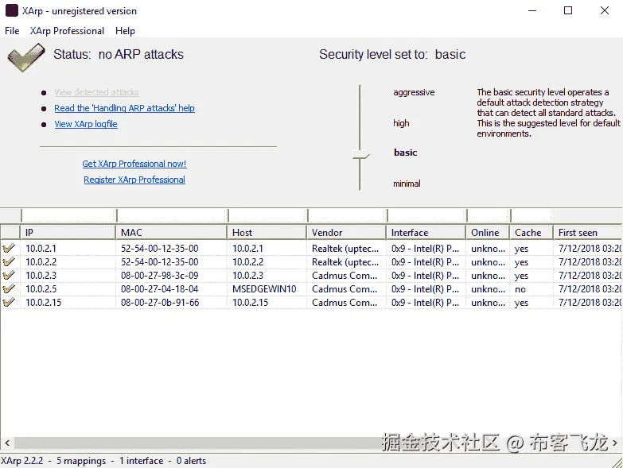Maximize the XArp window
The height and width of the screenshot is (468, 623).
point(568,10)
